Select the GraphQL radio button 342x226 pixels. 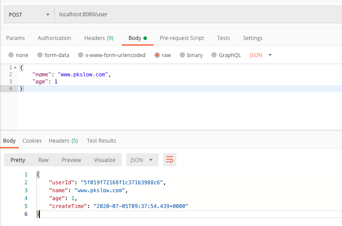tap(214, 55)
